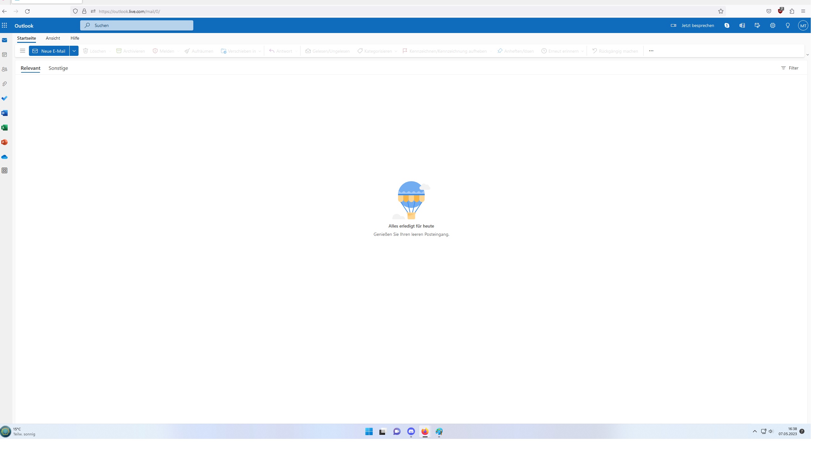Open the People contacts icon in sidebar
Image resolution: width=814 pixels, height=457 pixels.
coord(4,70)
